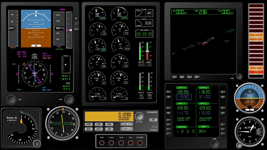Swap COM 1 frequencies with arrow button
Screen dimensions: 267x150
click(169, 92)
